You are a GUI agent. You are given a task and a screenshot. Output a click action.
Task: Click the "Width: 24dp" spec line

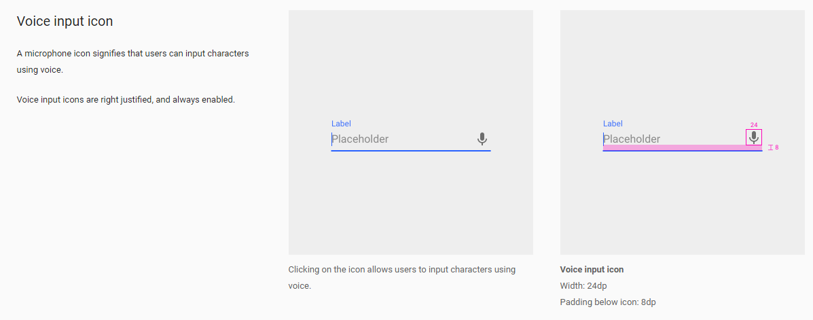point(583,286)
